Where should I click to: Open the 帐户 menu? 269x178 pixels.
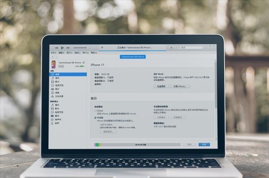click(x=86, y=53)
